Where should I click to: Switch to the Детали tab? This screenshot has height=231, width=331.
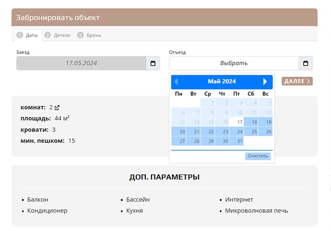(x=58, y=35)
